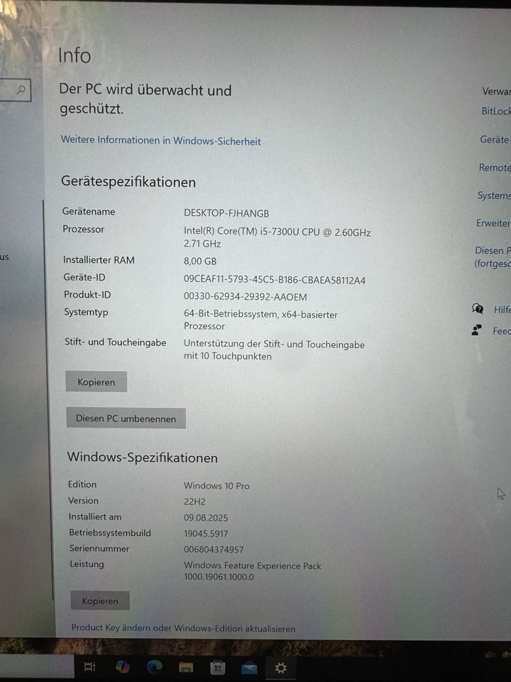Select the install date 09.08.2025
The height and width of the screenshot is (682, 511).
click(x=206, y=518)
